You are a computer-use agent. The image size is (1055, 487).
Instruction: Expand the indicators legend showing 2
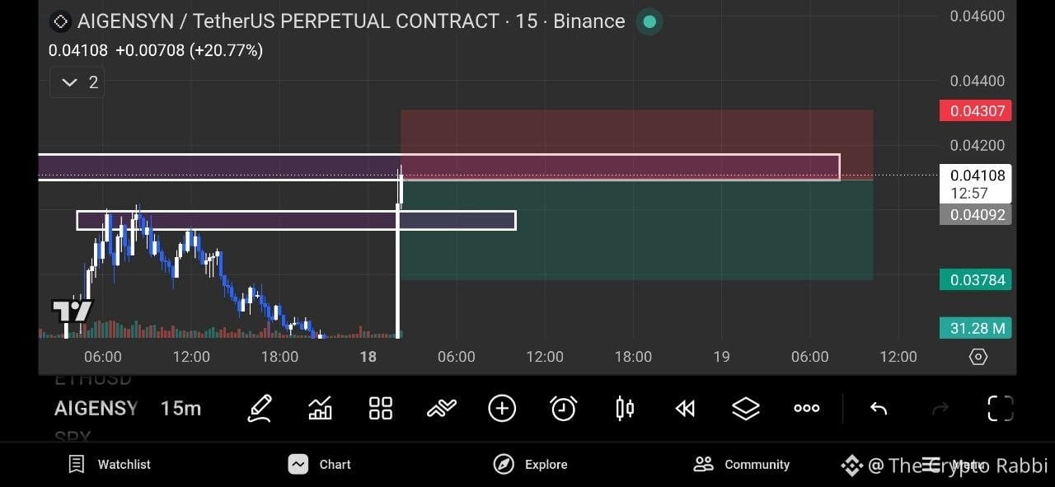point(77,82)
